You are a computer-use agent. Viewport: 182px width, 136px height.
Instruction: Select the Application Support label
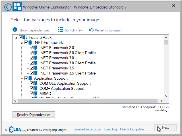click(x=51, y=78)
